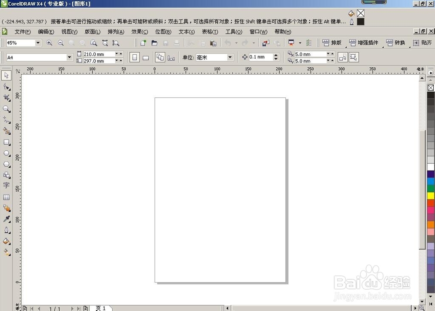
Task: Click the Import icon in toolbar
Action: (x=266, y=43)
